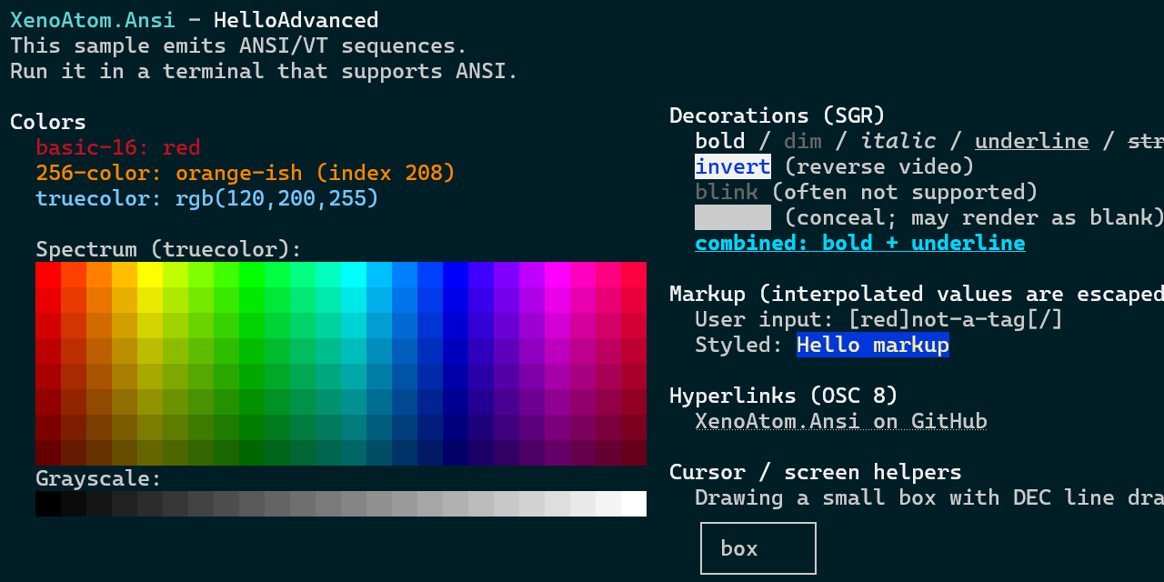Click the combined bold + underline text

click(859, 242)
